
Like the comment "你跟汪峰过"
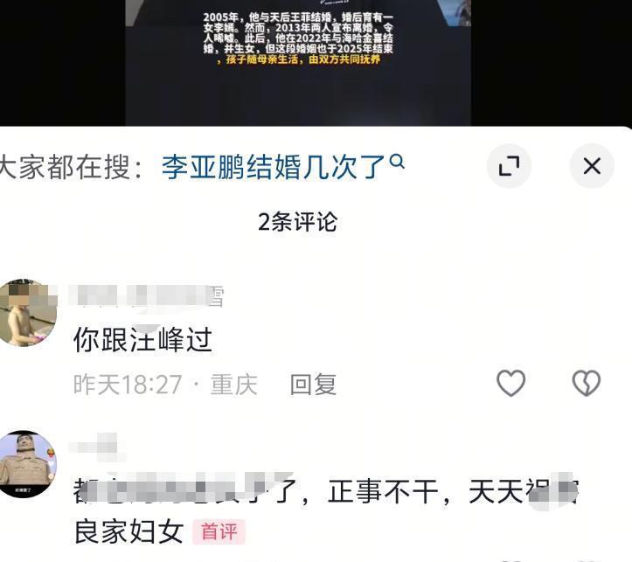(x=510, y=383)
